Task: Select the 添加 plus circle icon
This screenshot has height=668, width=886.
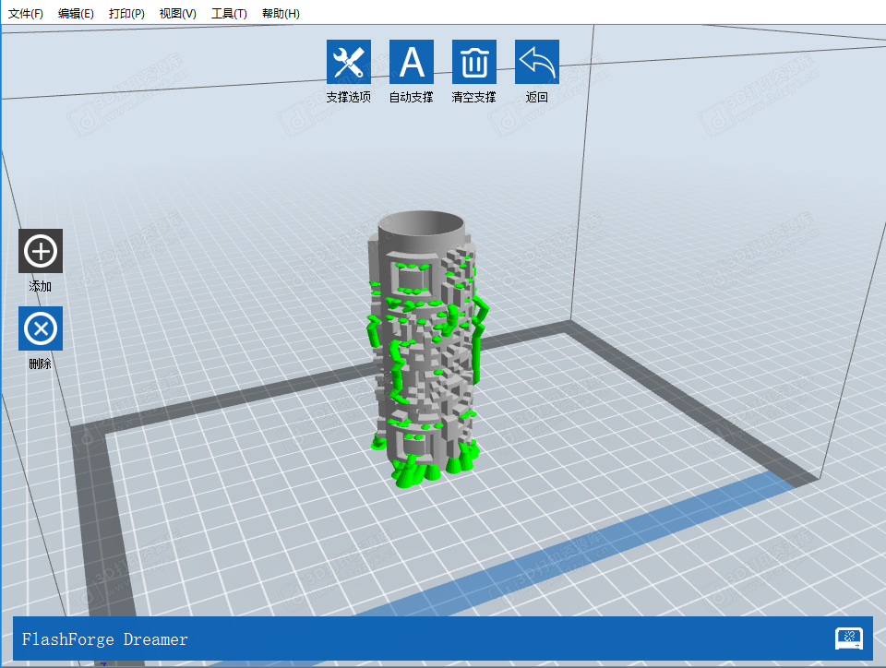Action: 41,251
